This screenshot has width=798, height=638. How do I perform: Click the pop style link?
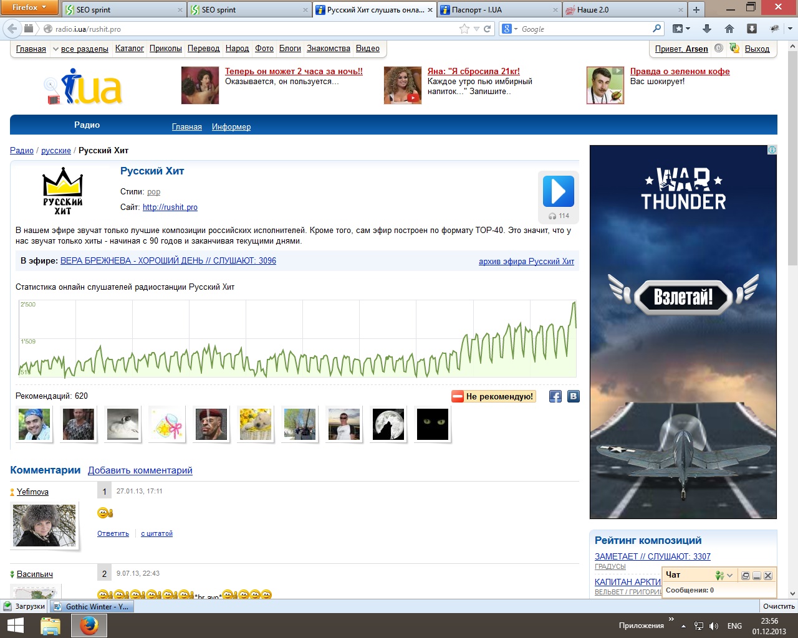tap(153, 192)
